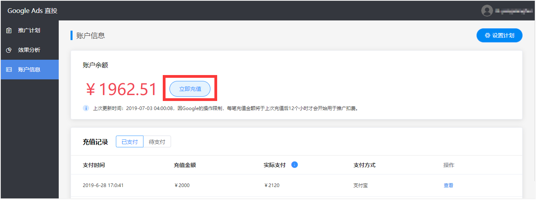Select the 账户信息 menu item
The width and height of the screenshot is (536, 200).
pos(29,70)
